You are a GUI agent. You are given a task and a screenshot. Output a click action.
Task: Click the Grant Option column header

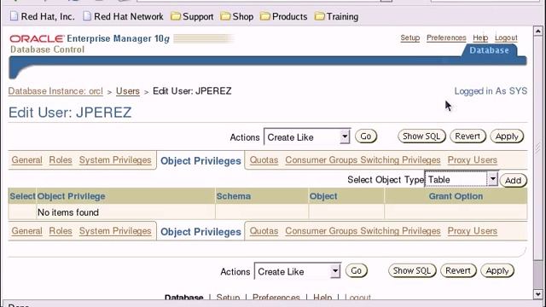(456, 196)
